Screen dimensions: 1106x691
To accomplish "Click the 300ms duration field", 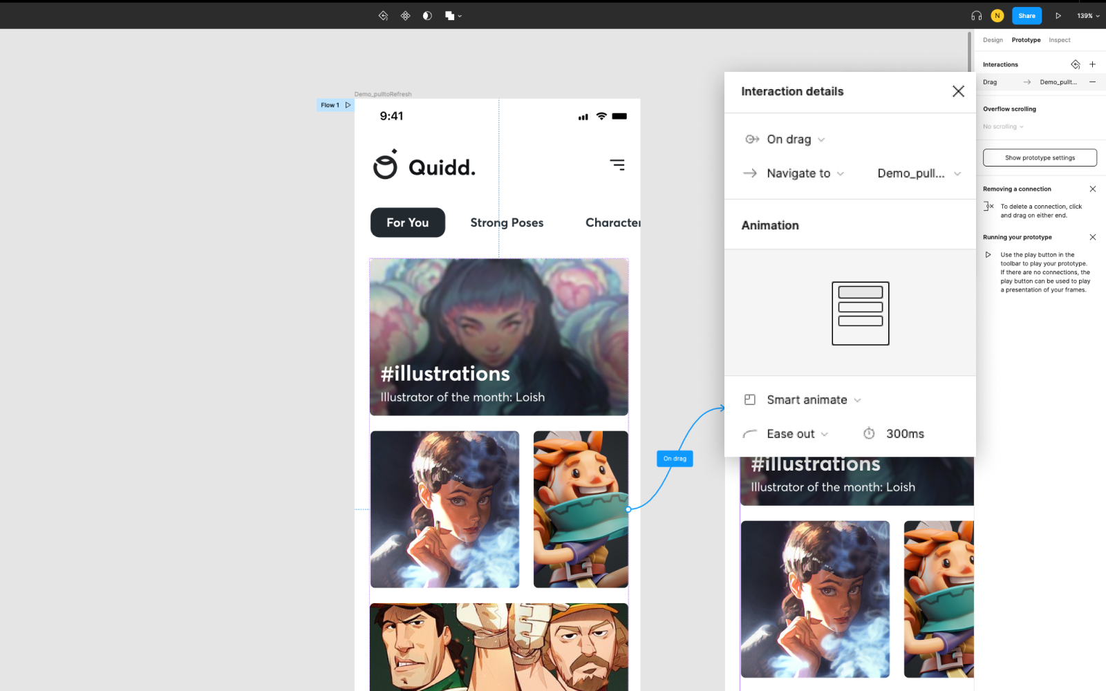I will [x=905, y=434].
